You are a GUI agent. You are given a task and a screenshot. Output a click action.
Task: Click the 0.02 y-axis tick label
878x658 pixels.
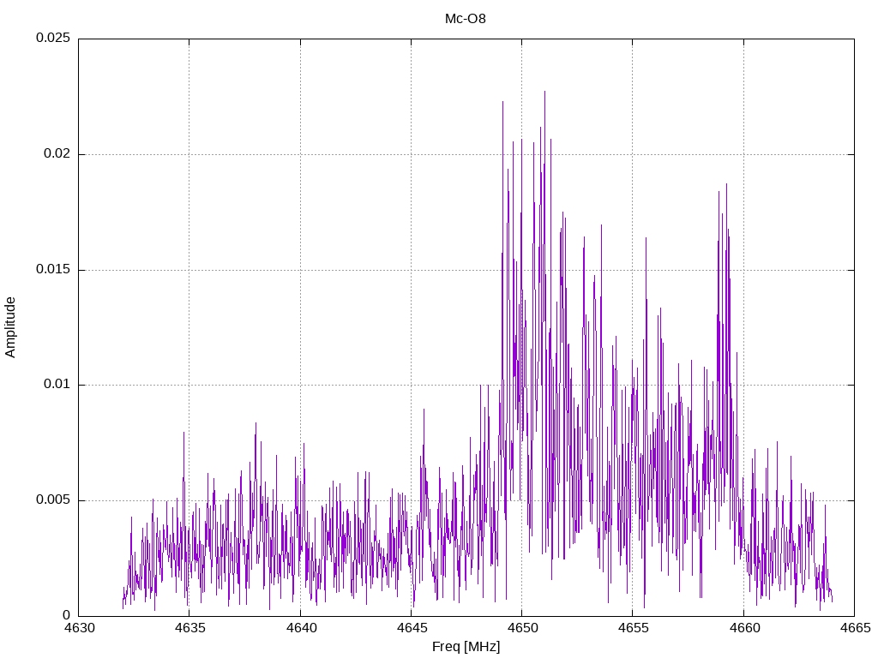[57, 154]
